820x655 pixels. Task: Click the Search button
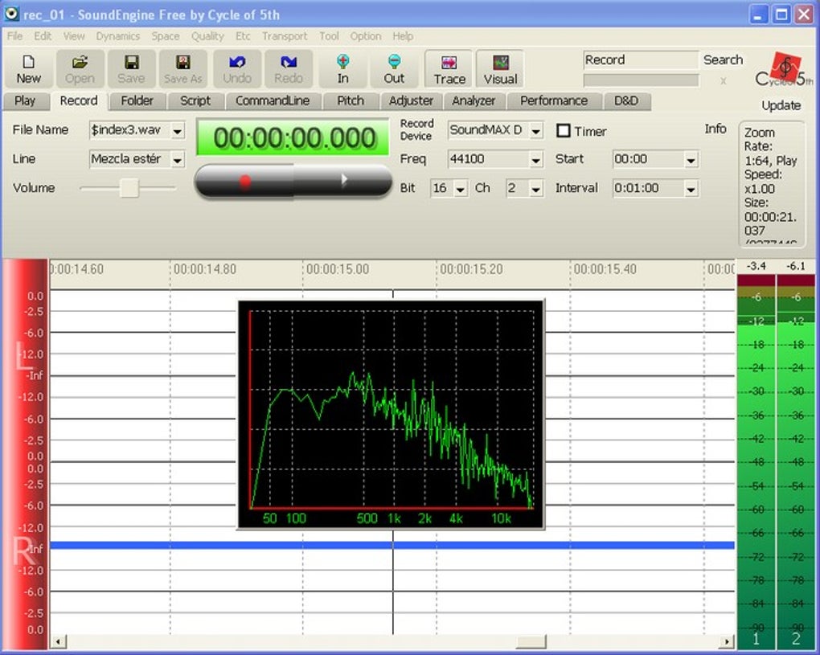[723, 59]
